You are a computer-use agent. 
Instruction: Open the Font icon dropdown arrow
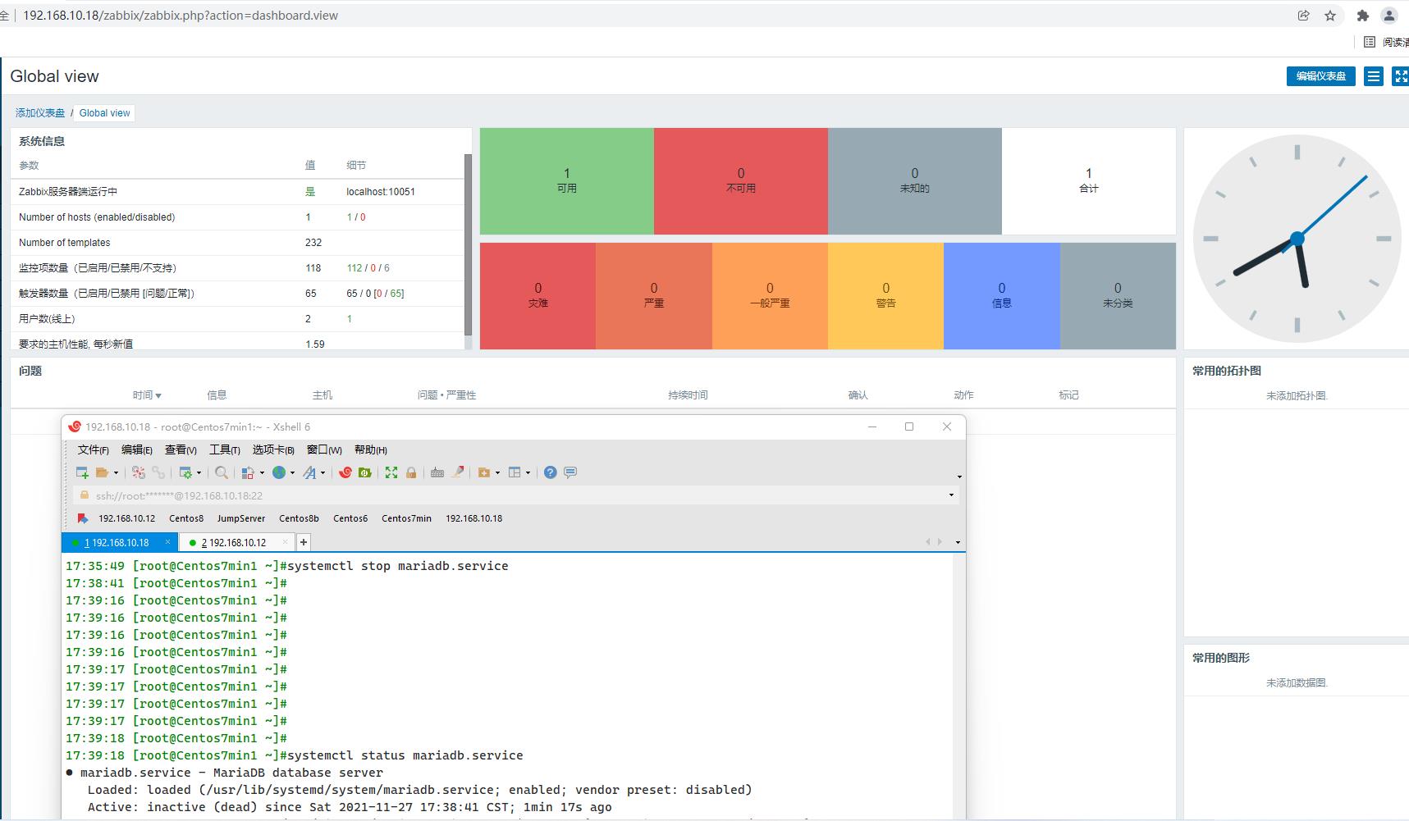(x=323, y=472)
